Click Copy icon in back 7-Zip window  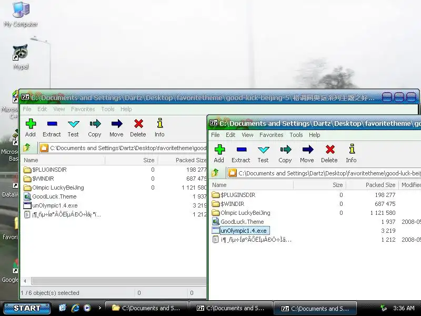(x=95, y=124)
